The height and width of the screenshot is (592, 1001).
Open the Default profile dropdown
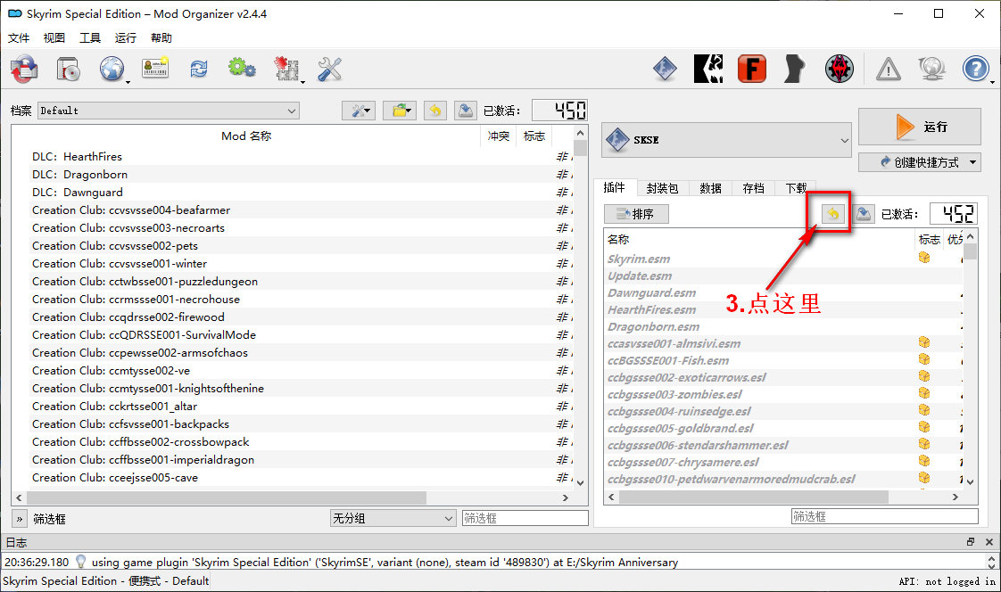coord(168,111)
